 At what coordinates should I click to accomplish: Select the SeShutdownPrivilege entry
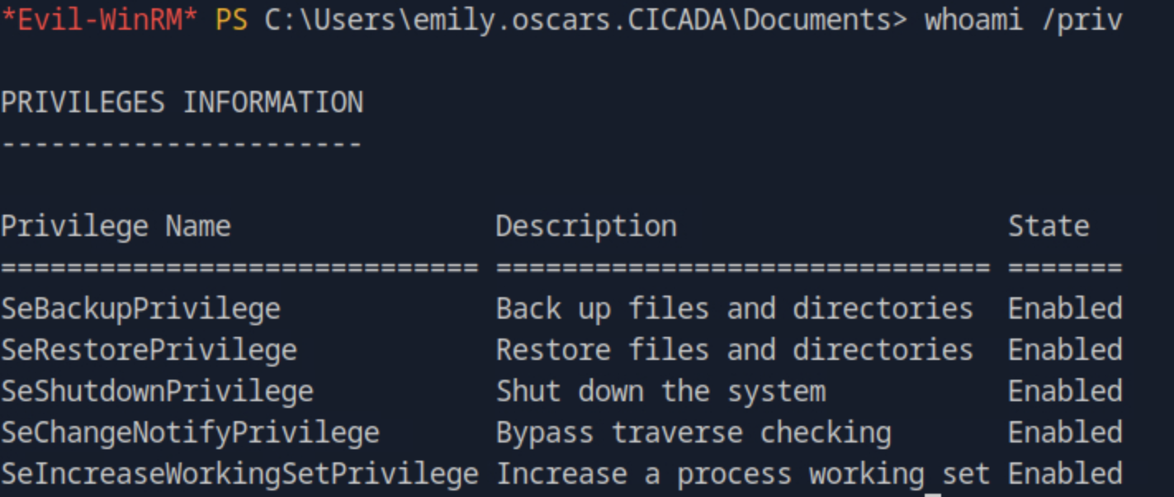(157, 391)
